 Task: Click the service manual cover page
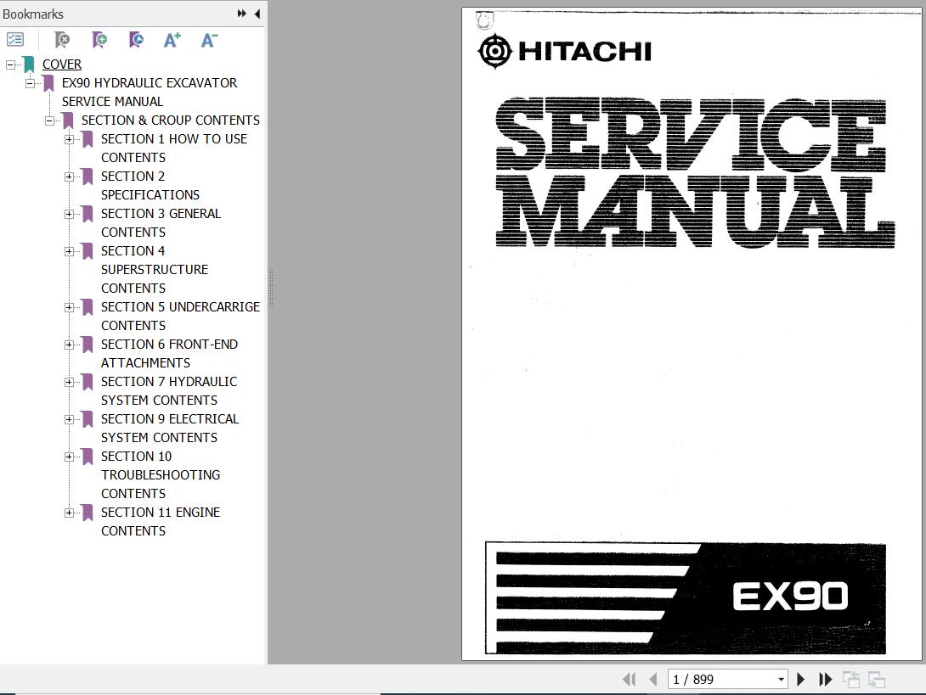click(x=691, y=334)
